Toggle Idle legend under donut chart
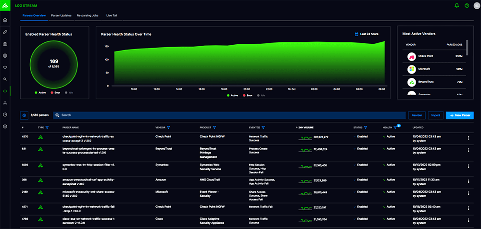 point(69,92)
